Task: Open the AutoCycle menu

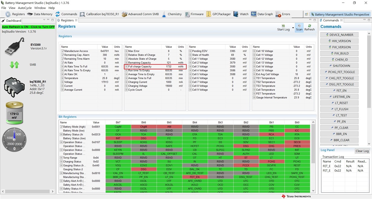Action: (x=25, y=8)
